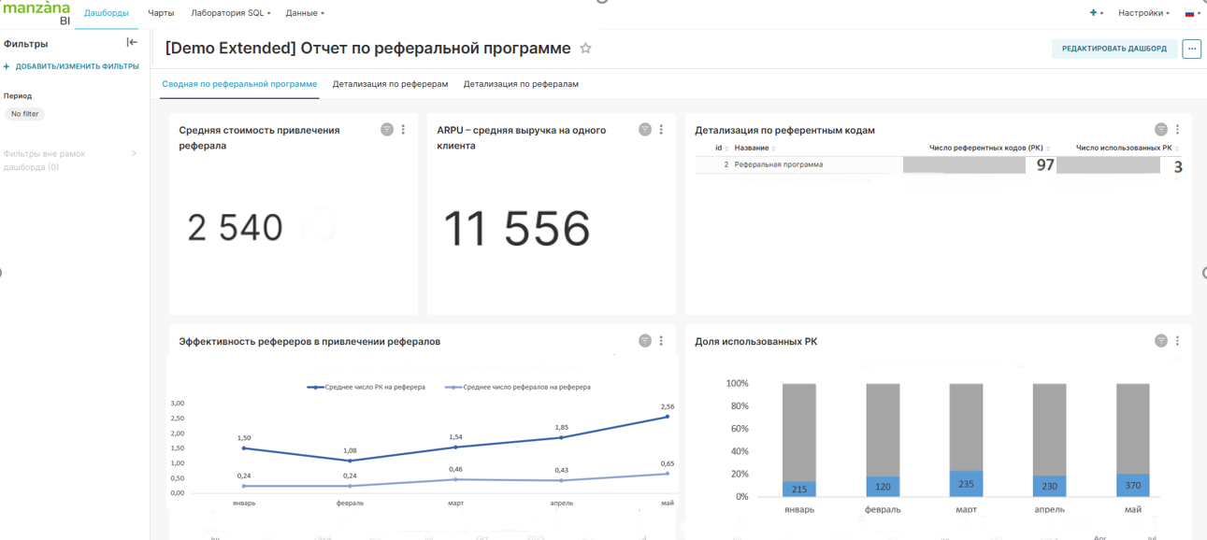This screenshot has height=540, width=1207.
Task: Open the Лаборатория SQL dropdown menu
Action: pos(230,13)
